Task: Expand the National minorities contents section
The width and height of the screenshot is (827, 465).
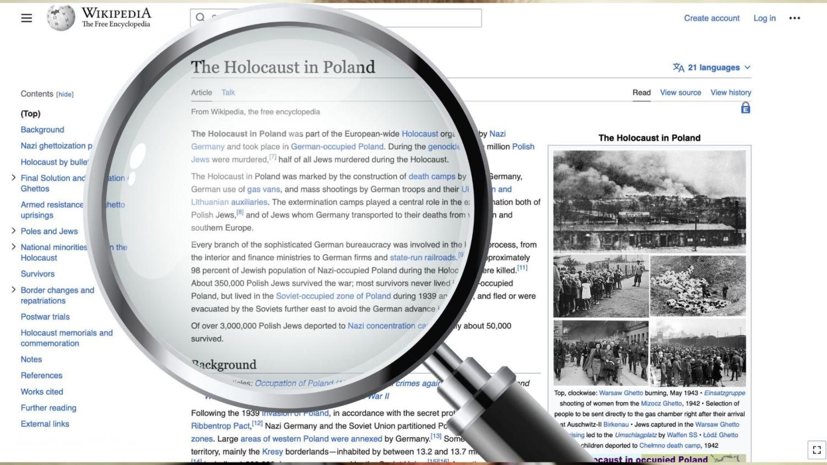Action: click(x=13, y=246)
